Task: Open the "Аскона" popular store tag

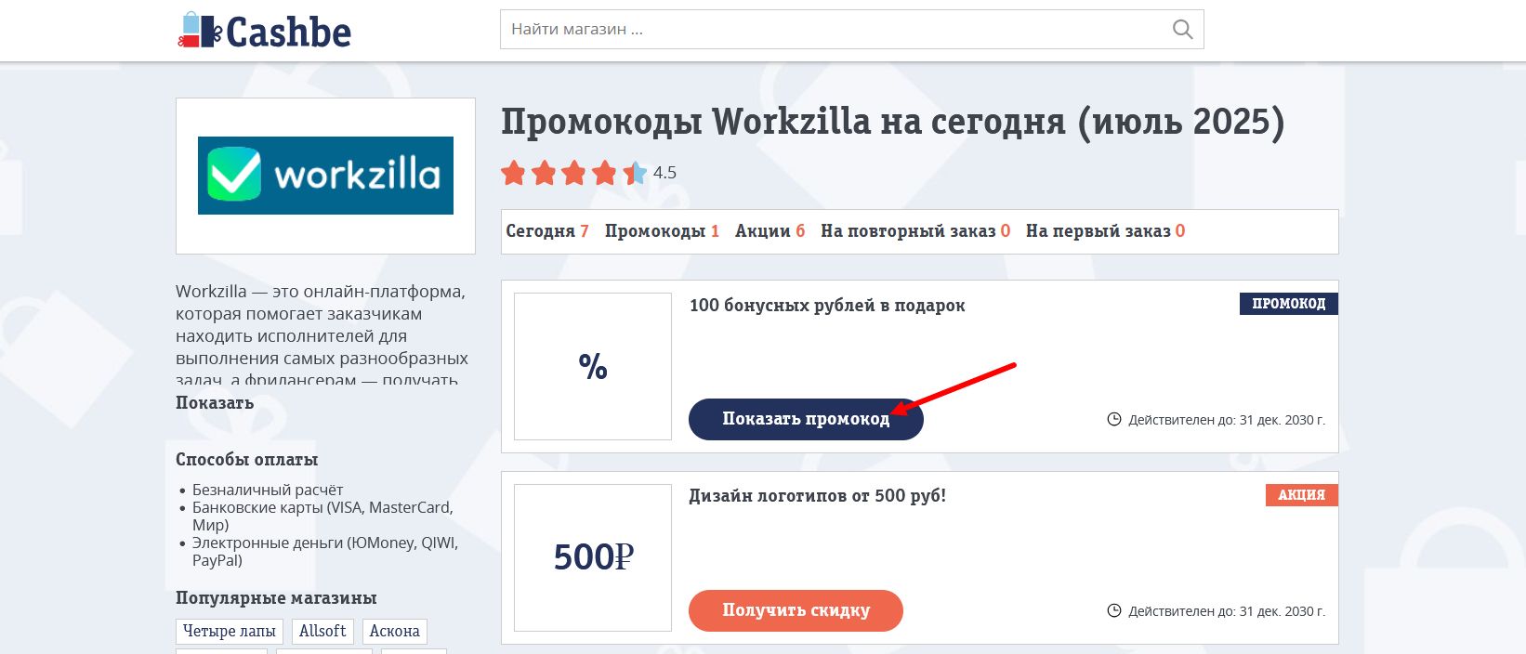Action: point(395,632)
